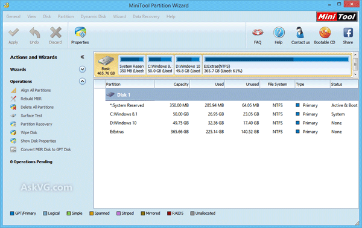Image resolution: width=362 pixels, height=228 pixels.
Task: Sort by the Type column header
Action: tap(313, 84)
